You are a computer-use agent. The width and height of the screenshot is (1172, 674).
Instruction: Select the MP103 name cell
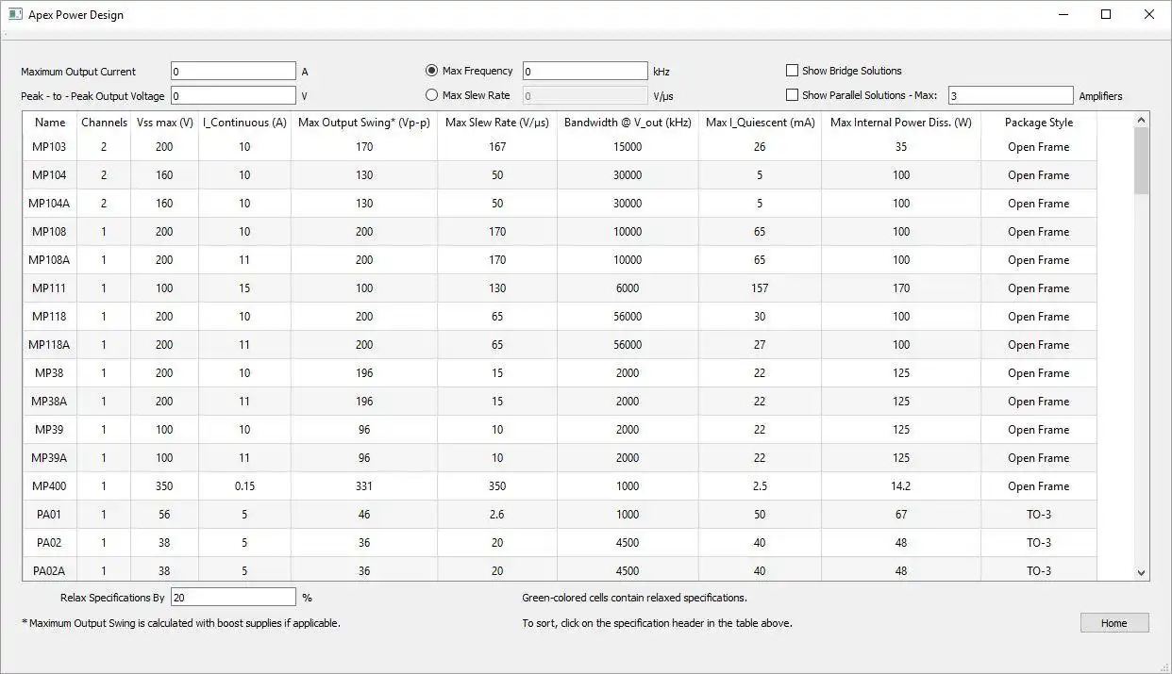pos(50,147)
